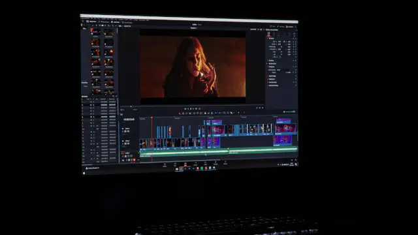Disable the Composite section toggle
Viewport: 418px width, 235px height.
click(267, 67)
